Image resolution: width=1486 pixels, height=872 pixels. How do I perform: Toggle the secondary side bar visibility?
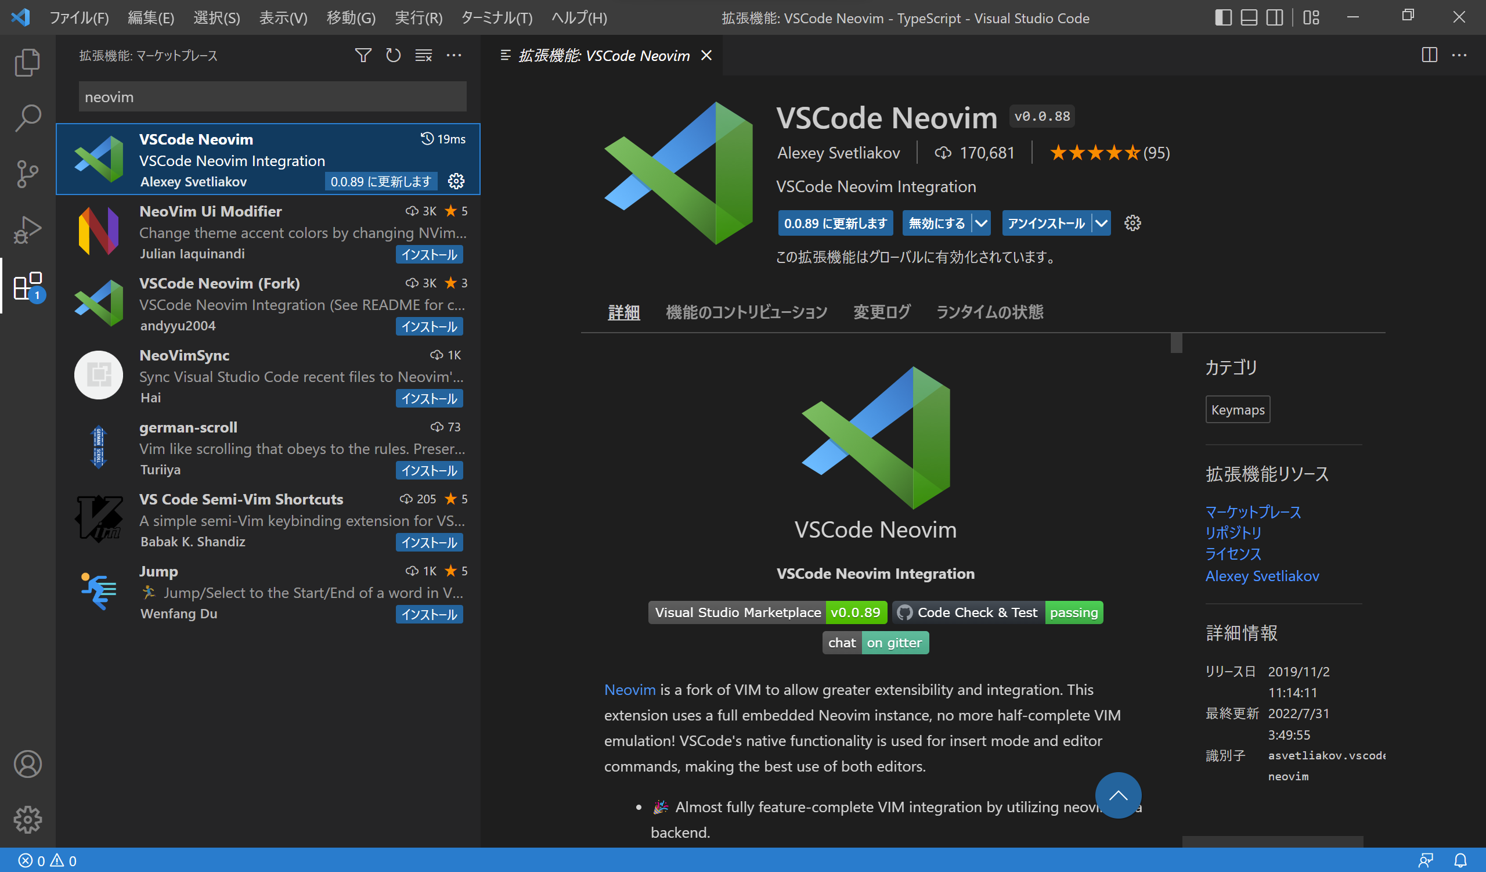[x=1274, y=17]
